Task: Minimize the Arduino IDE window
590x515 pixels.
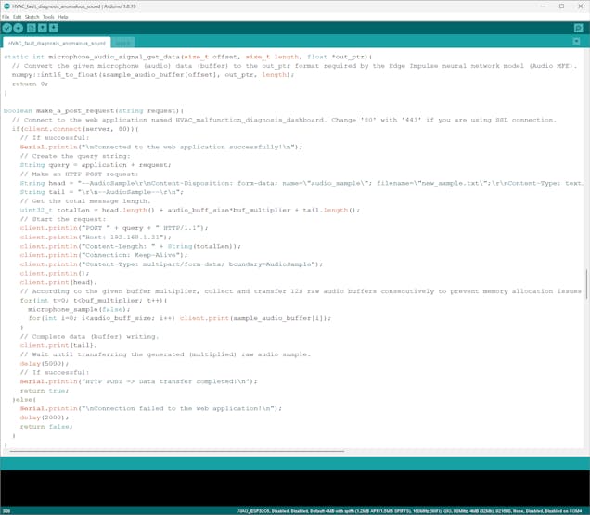Action: (543, 6)
